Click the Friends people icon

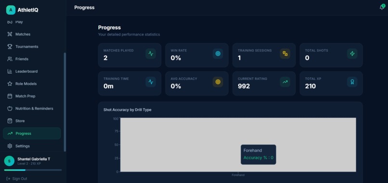click(x=10, y=59)
